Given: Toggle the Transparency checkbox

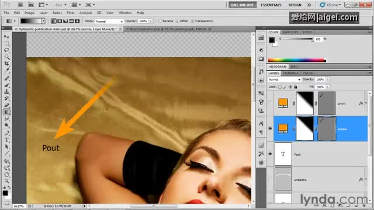Looking at the screenshot, I should coord(192,21).
